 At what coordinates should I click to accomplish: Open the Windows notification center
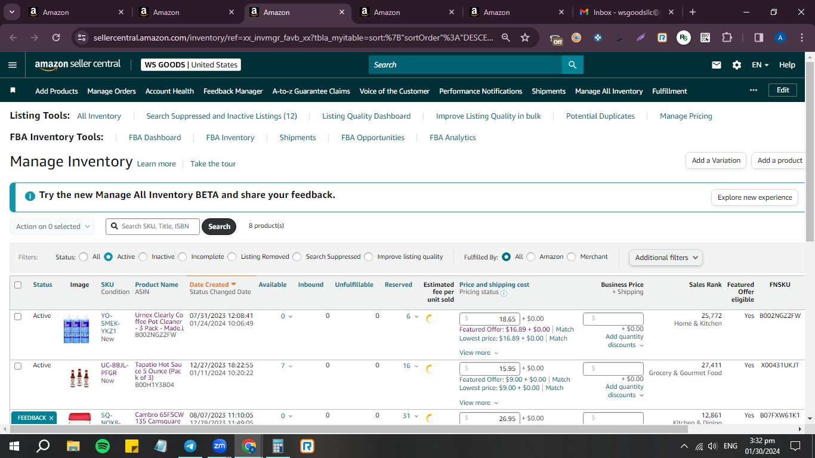(x=795, y=445)
